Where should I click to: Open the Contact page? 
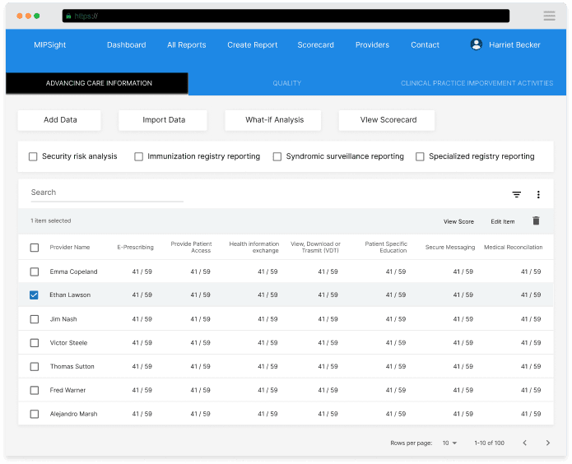(x=425, y=45)
